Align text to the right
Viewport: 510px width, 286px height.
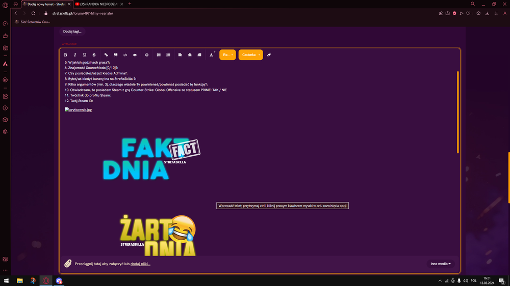199,55
